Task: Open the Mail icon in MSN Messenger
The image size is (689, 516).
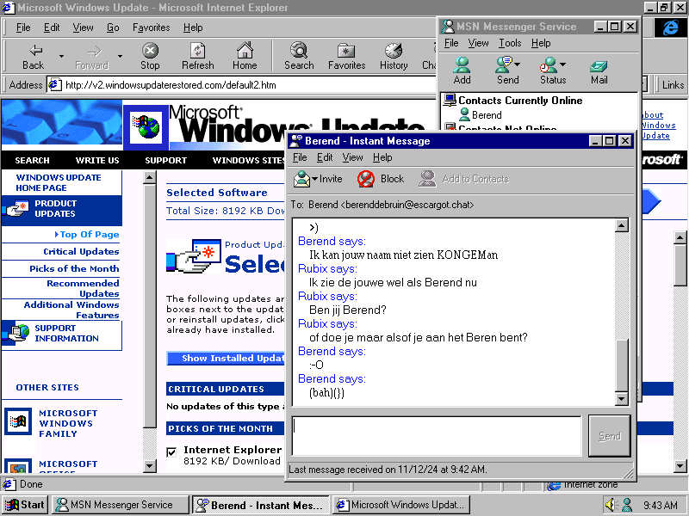Action: coord(599,71)
